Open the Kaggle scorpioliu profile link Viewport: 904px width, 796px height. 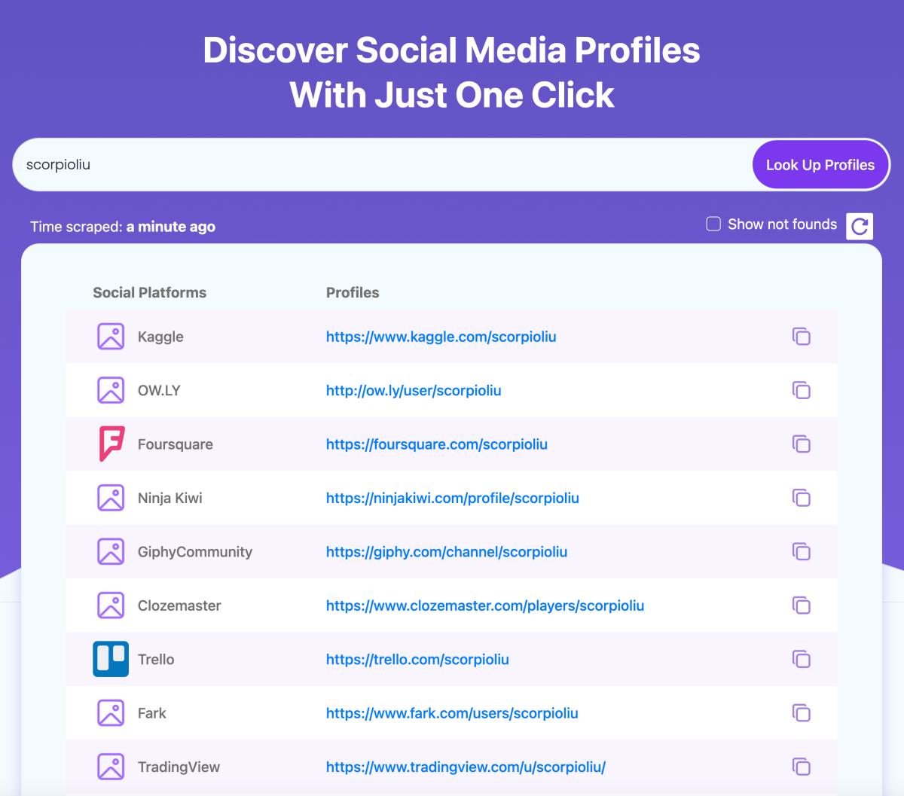coord(441,337)
